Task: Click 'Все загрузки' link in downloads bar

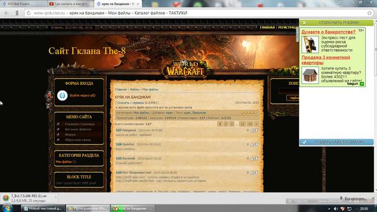Action: (355, 198)
